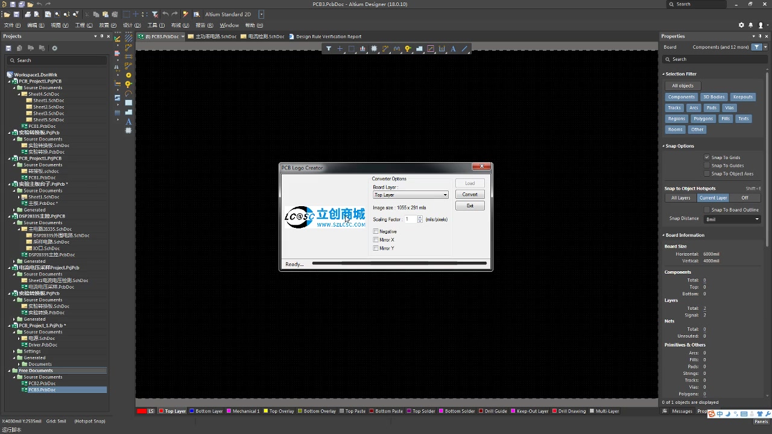
Task: Click the clear filter icon in main toolbar
Action: 155,14
